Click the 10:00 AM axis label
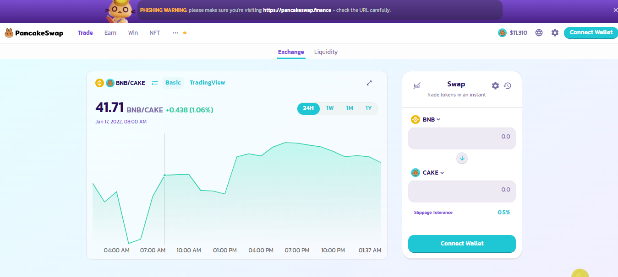This screenshot has height=277, width=618. point(189,250)
